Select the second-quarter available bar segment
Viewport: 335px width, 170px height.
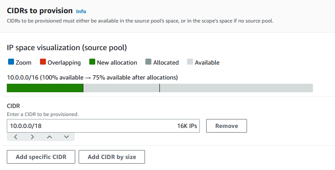coord(121,88)
